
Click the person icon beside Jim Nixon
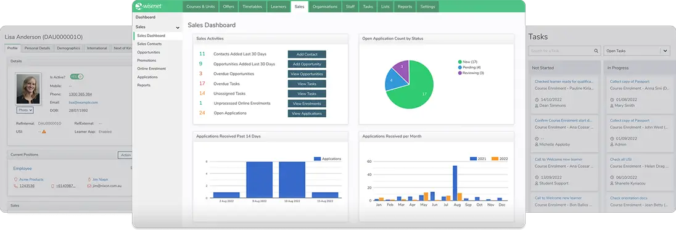89,179
